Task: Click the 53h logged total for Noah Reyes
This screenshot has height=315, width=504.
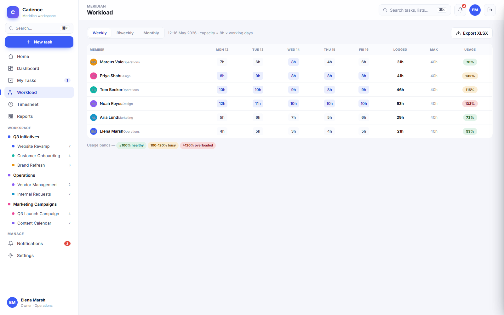Action: [400, 104]
